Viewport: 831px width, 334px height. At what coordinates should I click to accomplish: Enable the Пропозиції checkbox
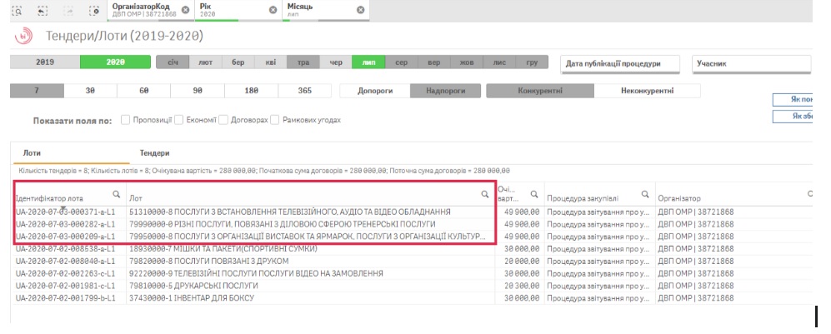click(126, 120)
